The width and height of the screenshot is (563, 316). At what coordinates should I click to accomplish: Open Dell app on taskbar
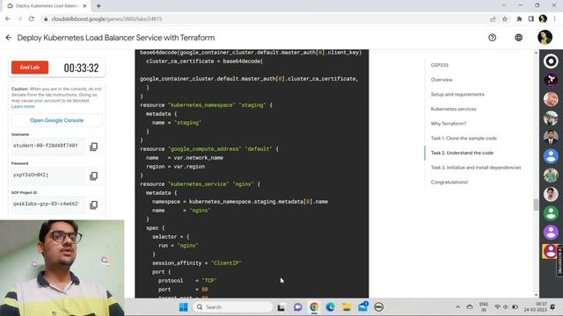coord(379,307)
